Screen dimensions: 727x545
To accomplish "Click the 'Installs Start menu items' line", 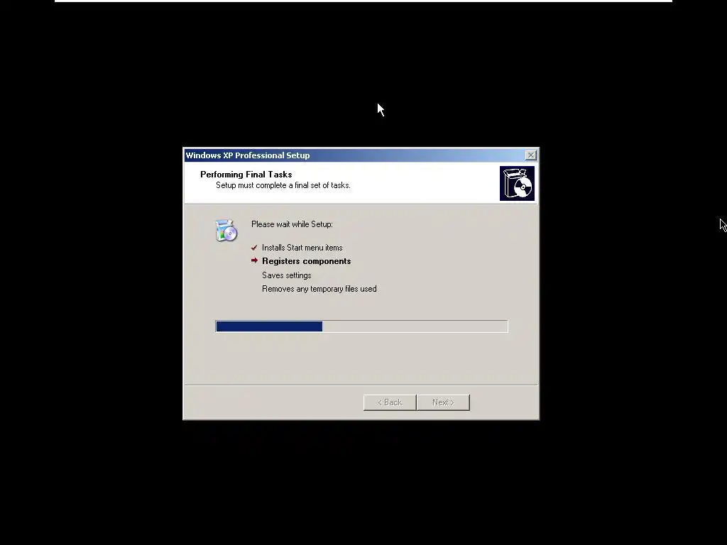I will click(302, 248).
